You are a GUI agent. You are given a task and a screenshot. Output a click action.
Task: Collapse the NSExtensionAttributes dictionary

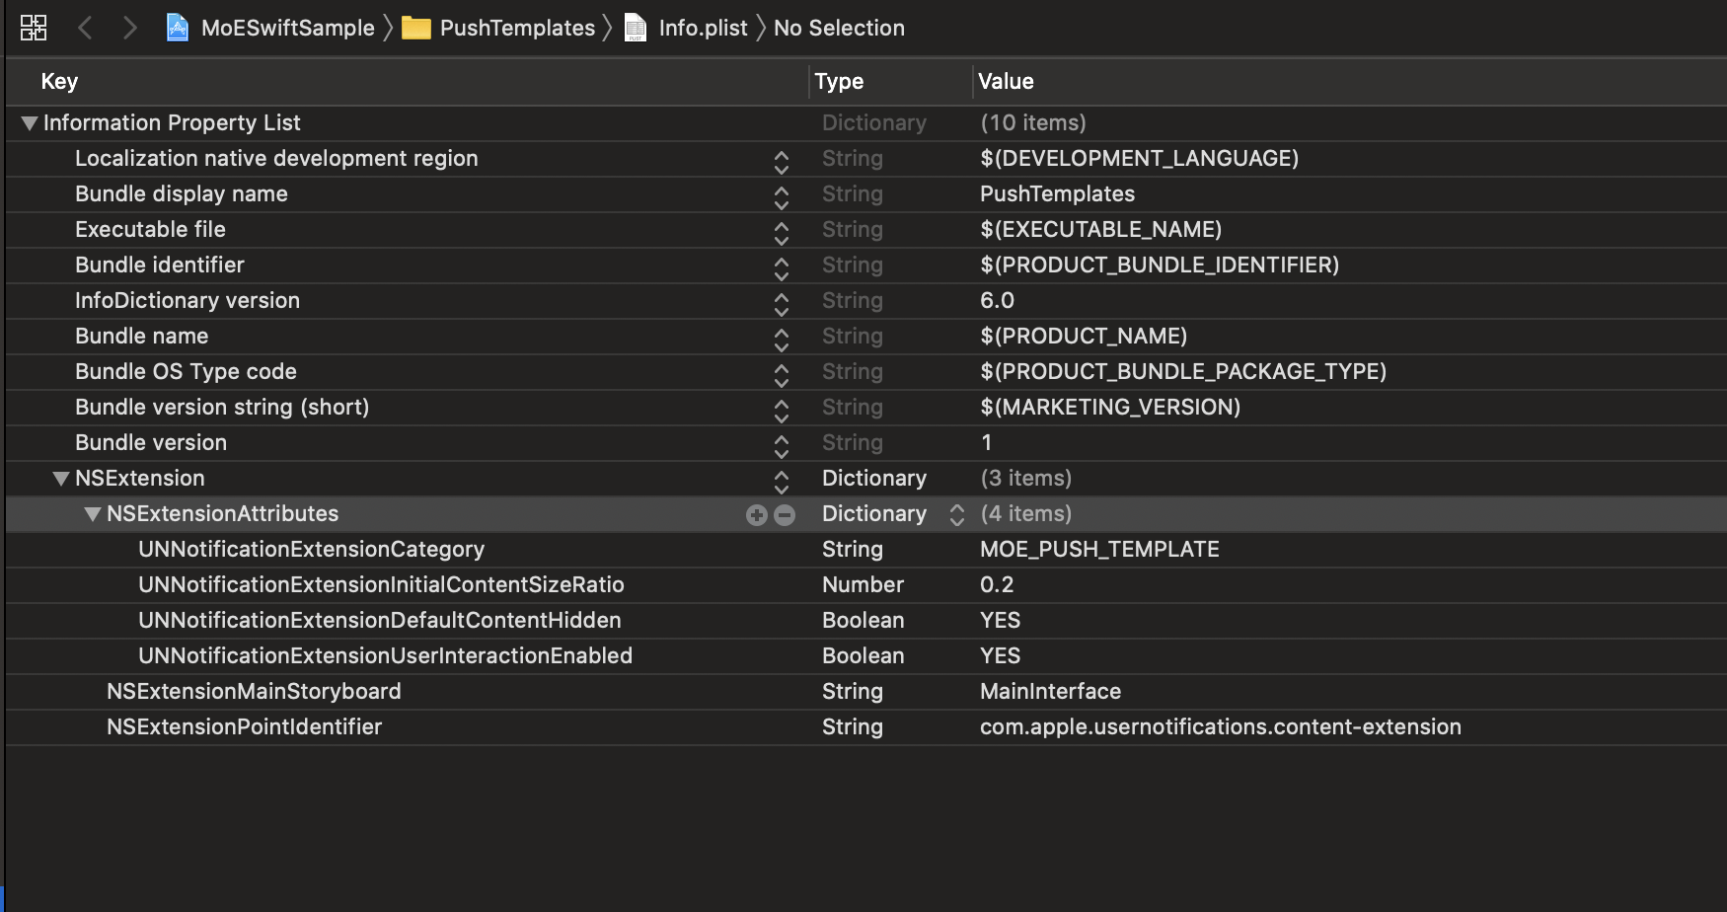pyautogui.click(x=93, y=514)
